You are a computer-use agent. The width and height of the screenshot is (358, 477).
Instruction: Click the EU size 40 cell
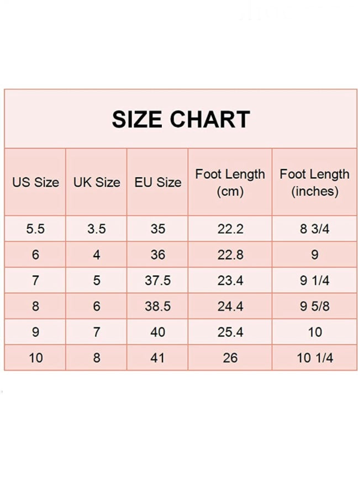click(x=157, y=332)
